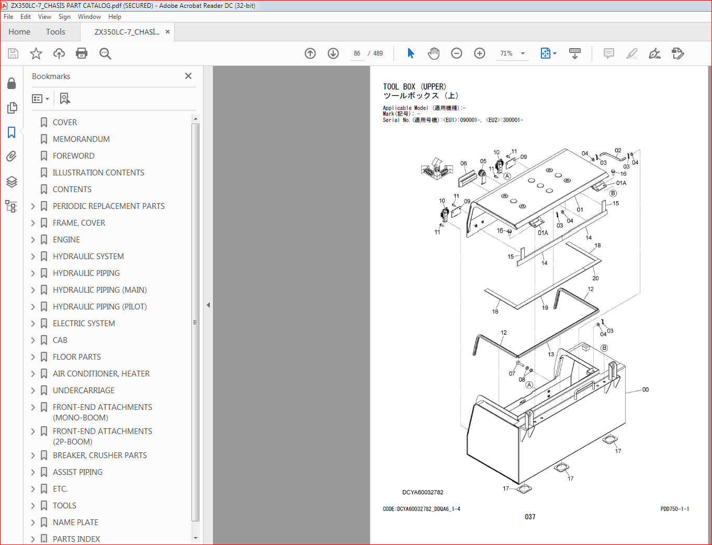Open the HYDRAULIC PIPING (MAIN) bookmark

[100, 290]
